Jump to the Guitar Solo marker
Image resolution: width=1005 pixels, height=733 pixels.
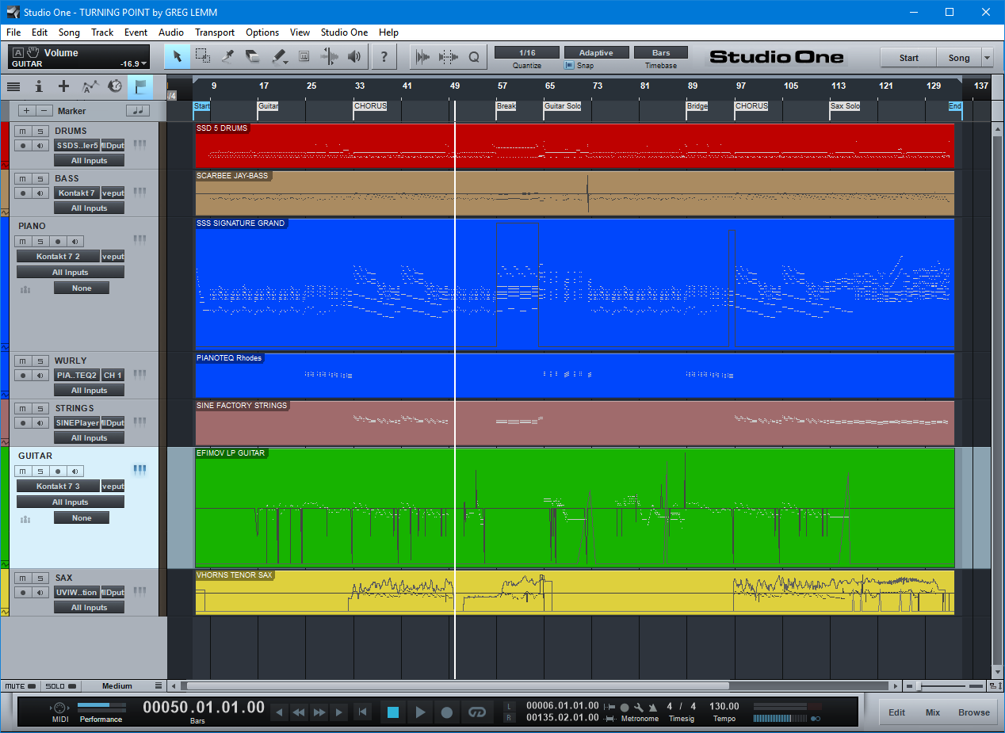pos(562,105)
